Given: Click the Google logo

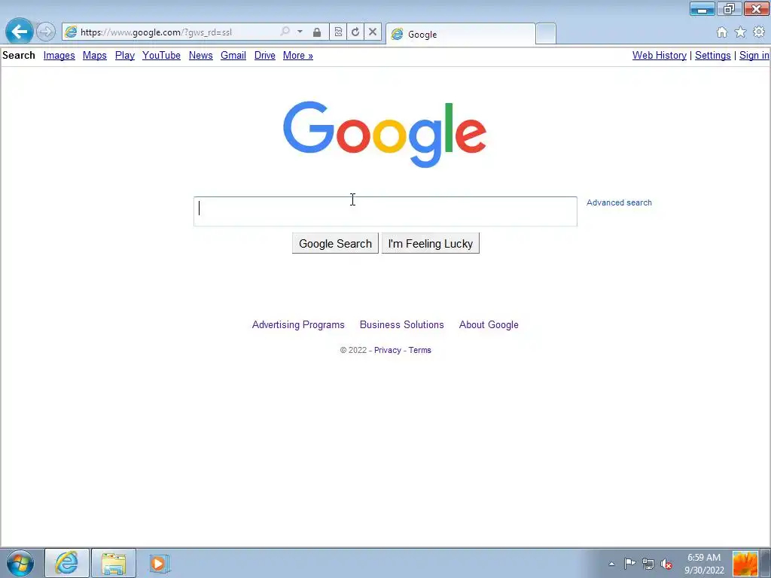Looking at the screenshot, I should point(385,134).
